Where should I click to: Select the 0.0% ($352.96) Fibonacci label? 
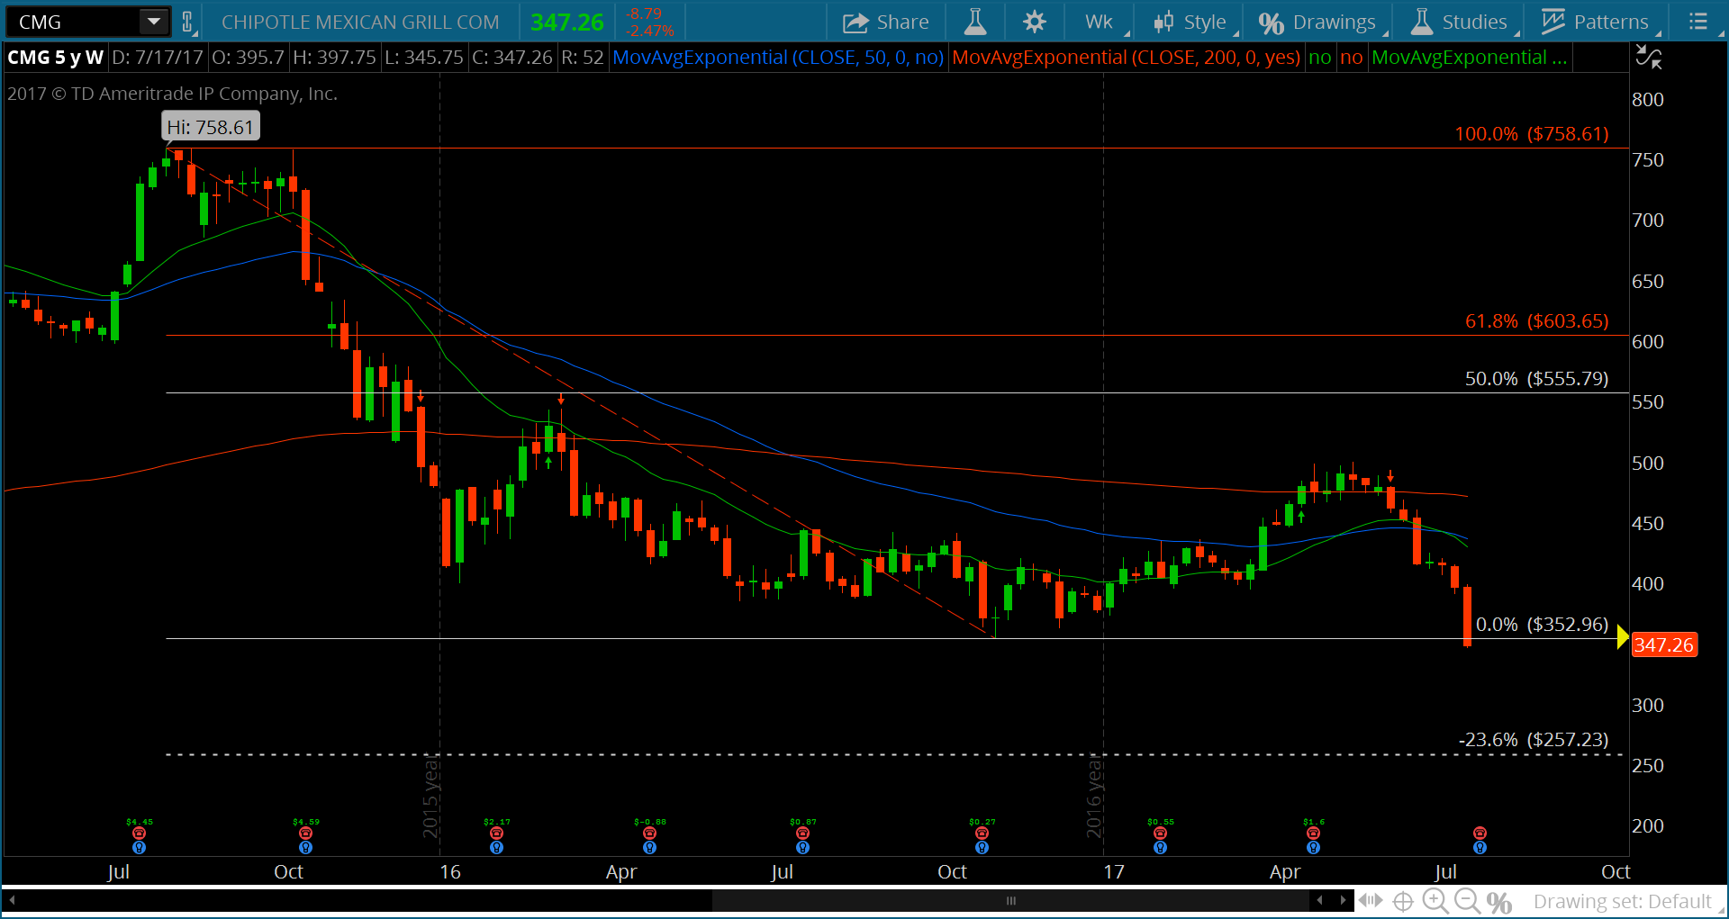1542,625
